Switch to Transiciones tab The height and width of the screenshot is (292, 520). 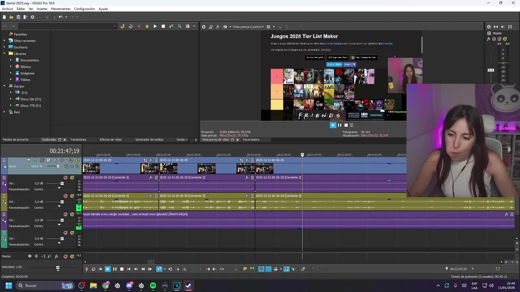(78, 140)
